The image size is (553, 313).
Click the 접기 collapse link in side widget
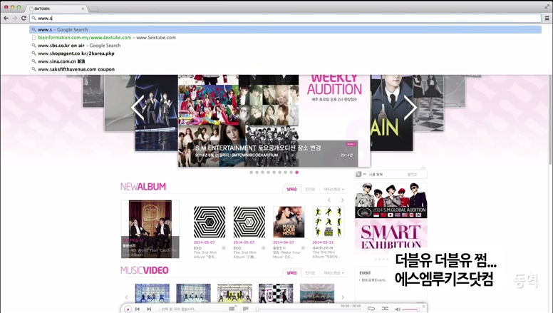tap(412, 174)
